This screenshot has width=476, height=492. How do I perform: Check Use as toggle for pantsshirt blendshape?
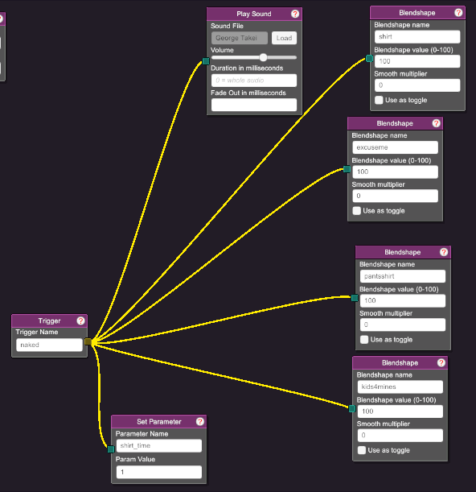point(364,340)
